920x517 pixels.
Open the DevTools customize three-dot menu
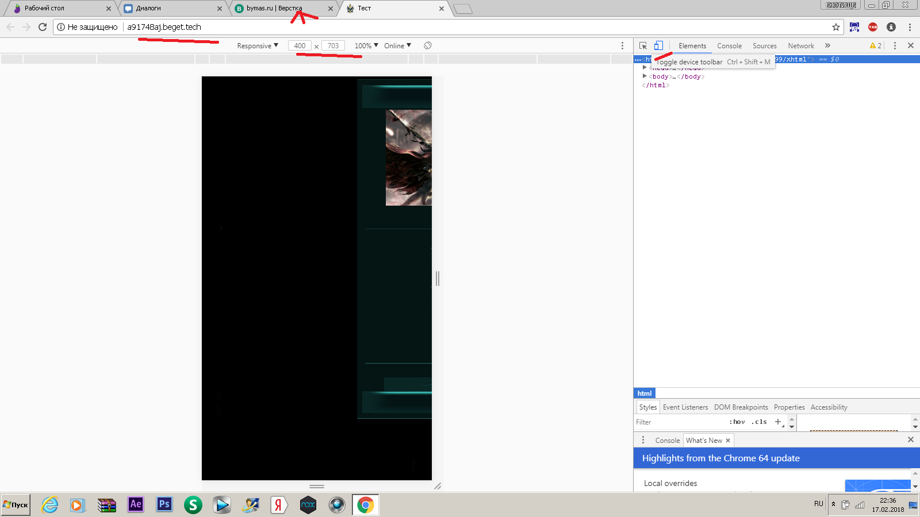[x=895, y=45]
